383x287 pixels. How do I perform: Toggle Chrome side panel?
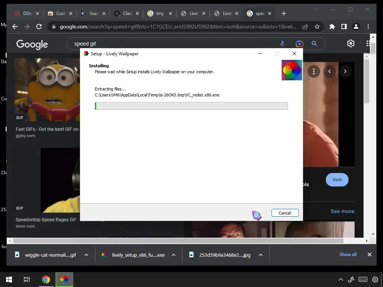click(344, 27)
